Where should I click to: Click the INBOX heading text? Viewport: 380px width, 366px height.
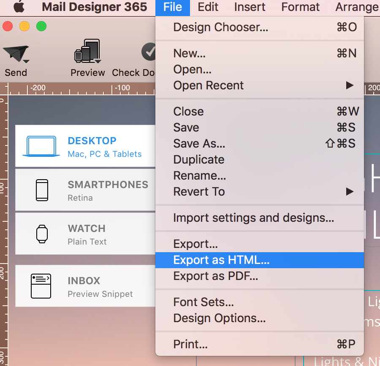(x=84, y=281)
